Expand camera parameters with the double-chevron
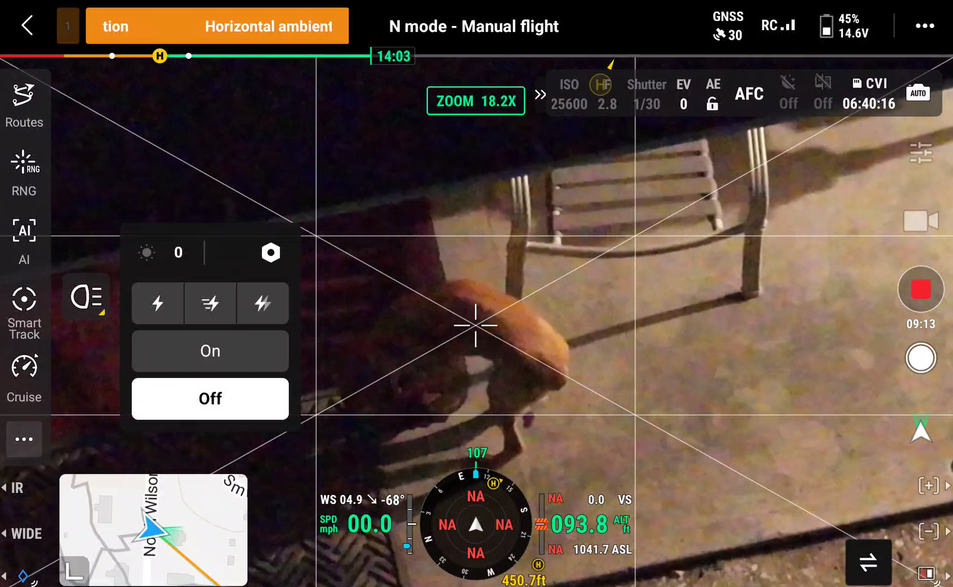 click(x=540, y=94)
